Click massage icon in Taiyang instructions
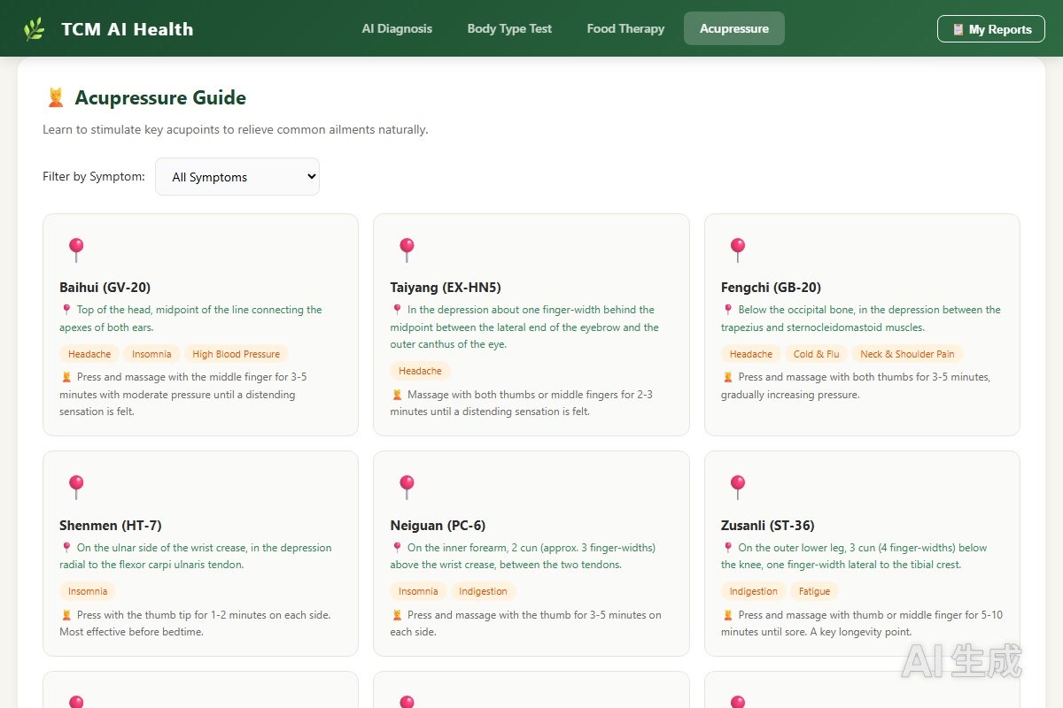This screenshot has height=708, width=1063. [396, 395]
